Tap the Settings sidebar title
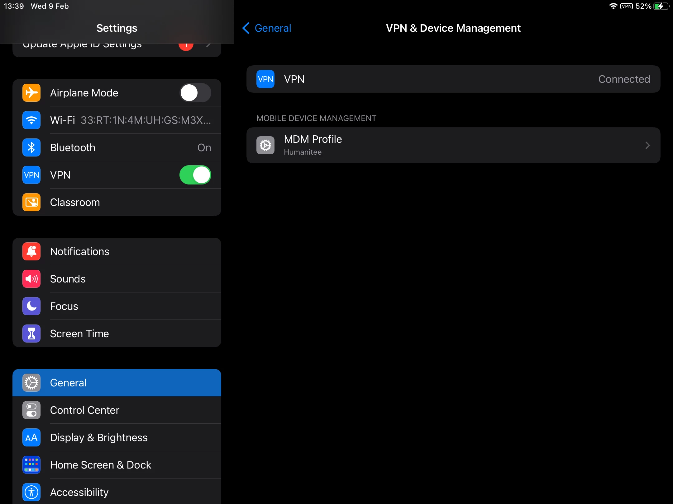Screen dimensions: 673x504 117,28
